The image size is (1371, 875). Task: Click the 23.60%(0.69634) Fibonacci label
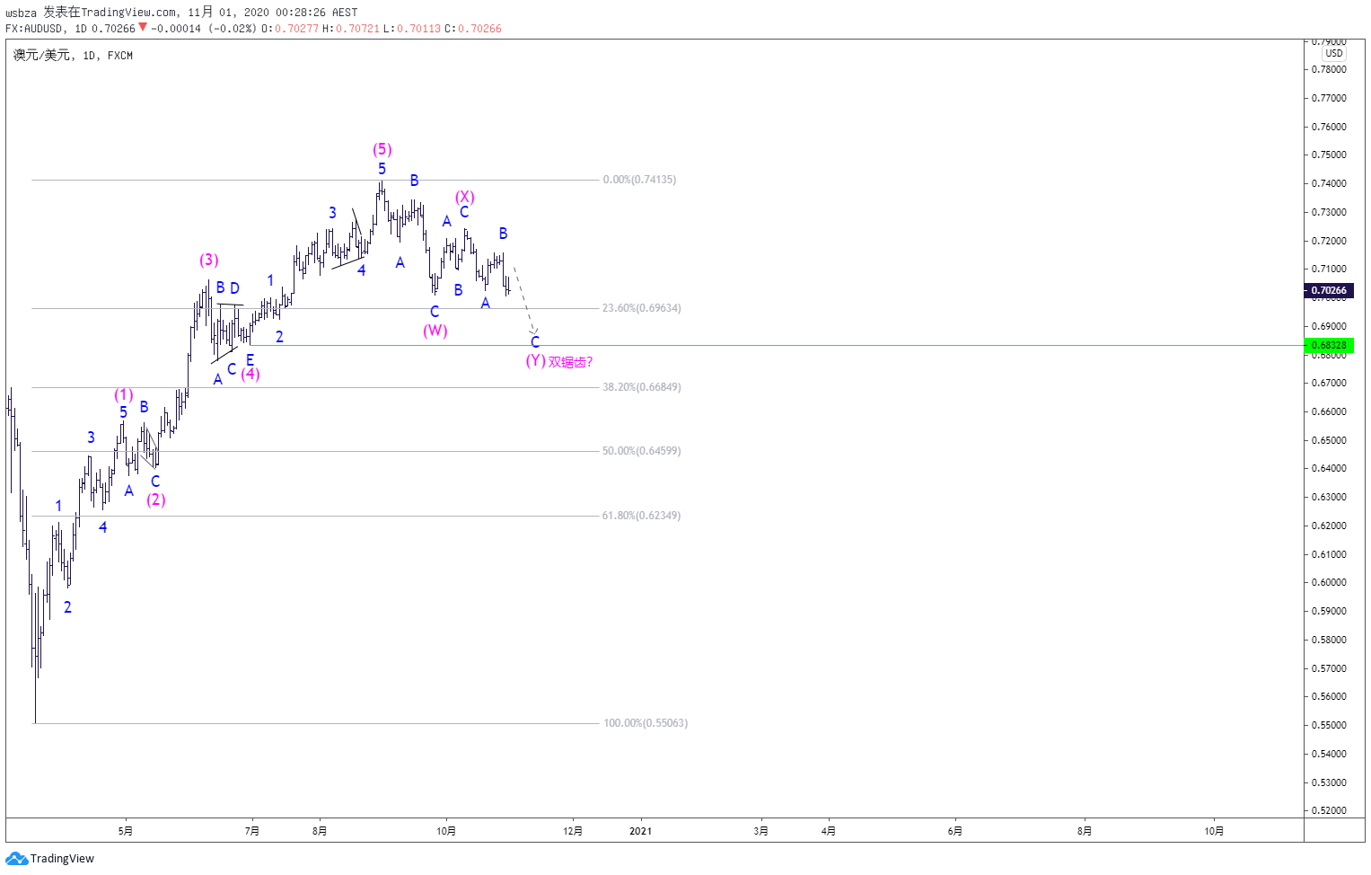tap(641, 308)
